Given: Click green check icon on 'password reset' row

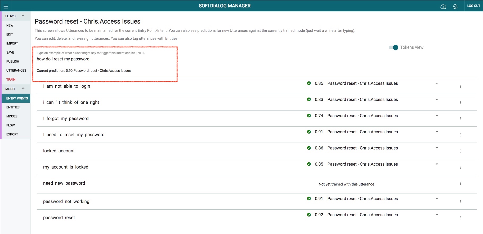Looking at the screenshot, I should point(309,215).
